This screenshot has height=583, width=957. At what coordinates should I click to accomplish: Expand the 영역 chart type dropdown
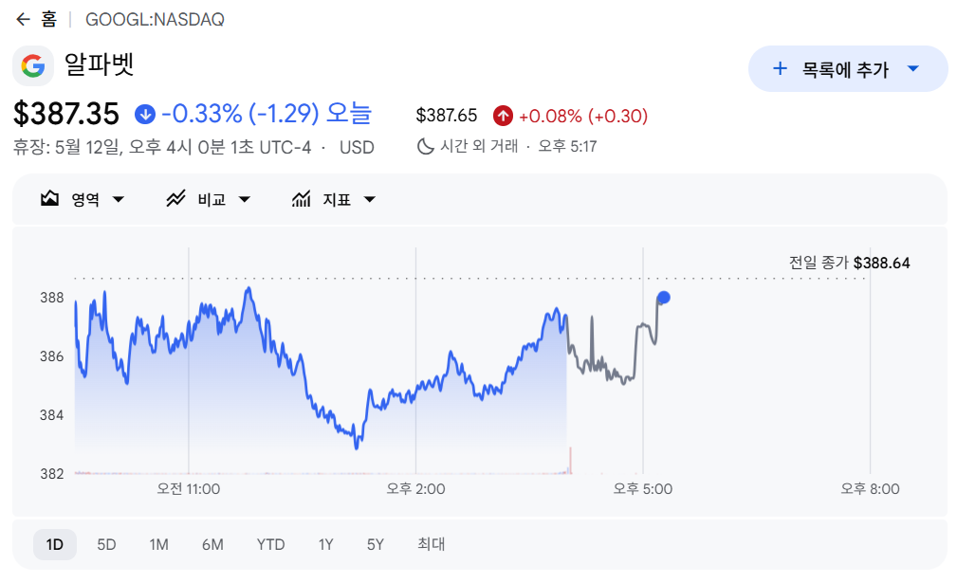119,199
